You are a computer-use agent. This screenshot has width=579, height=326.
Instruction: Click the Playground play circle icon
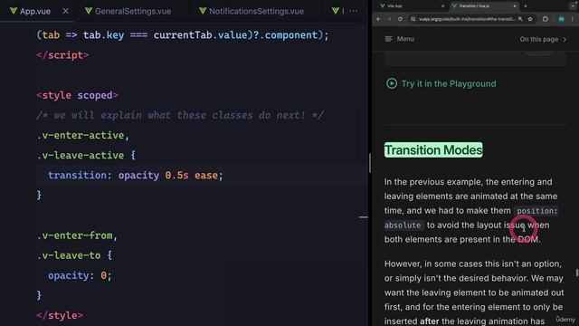(x=392, y=83)
